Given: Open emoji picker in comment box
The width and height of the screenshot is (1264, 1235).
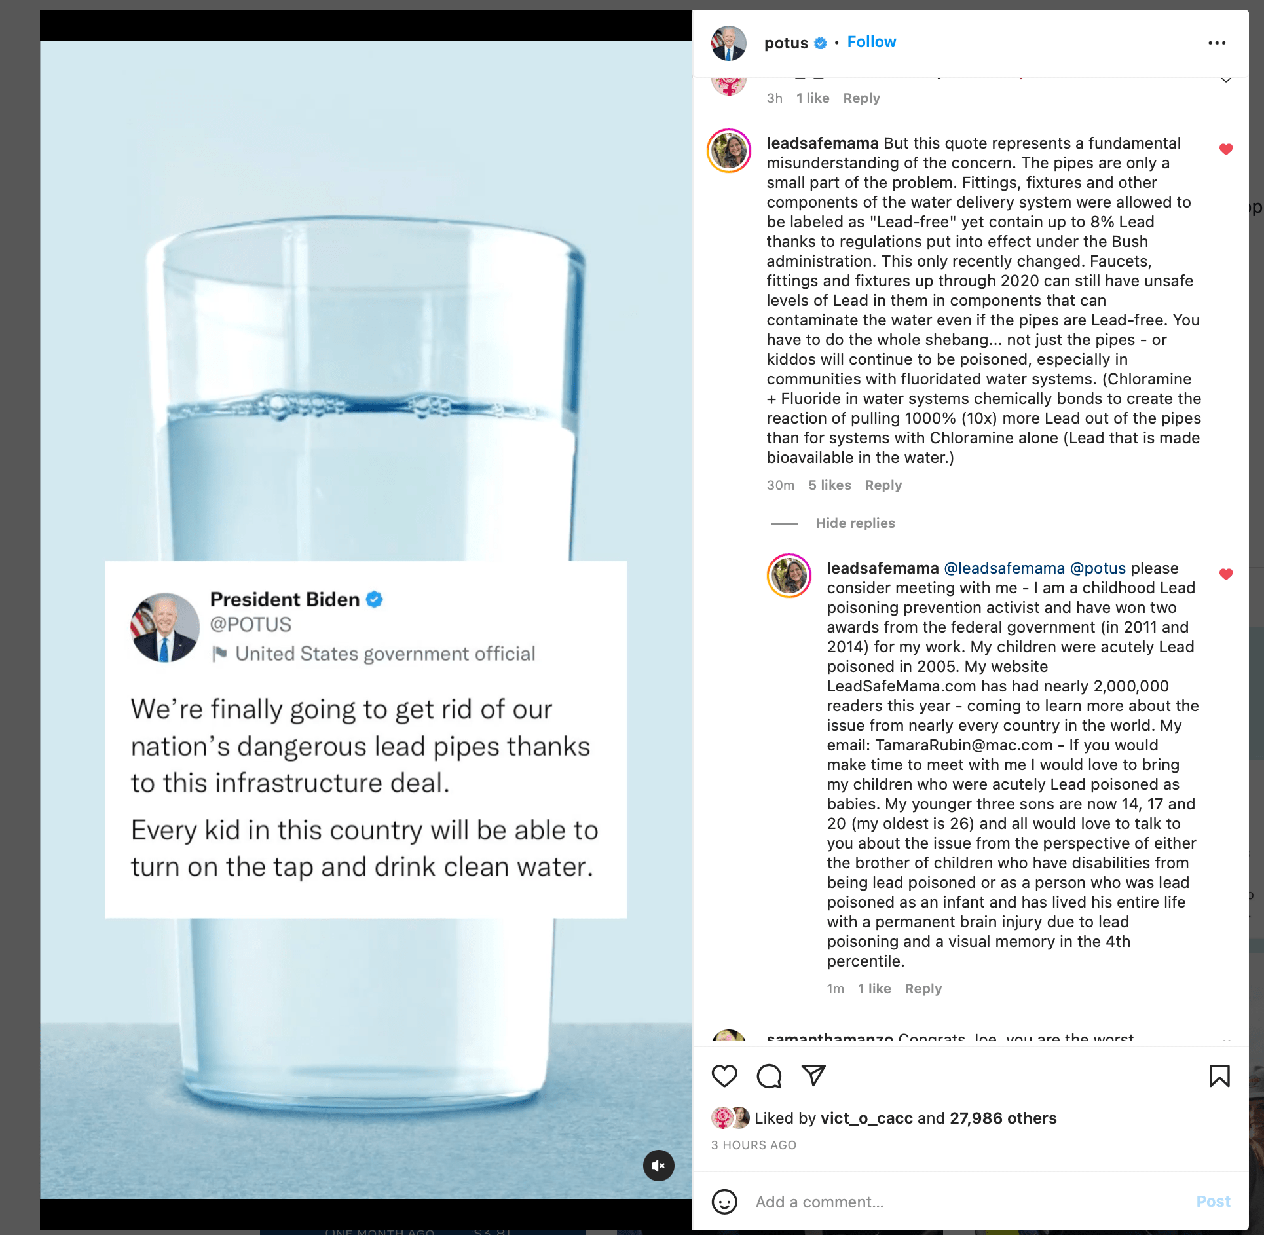Looking at the screenshot, I should coord(724,1202).
